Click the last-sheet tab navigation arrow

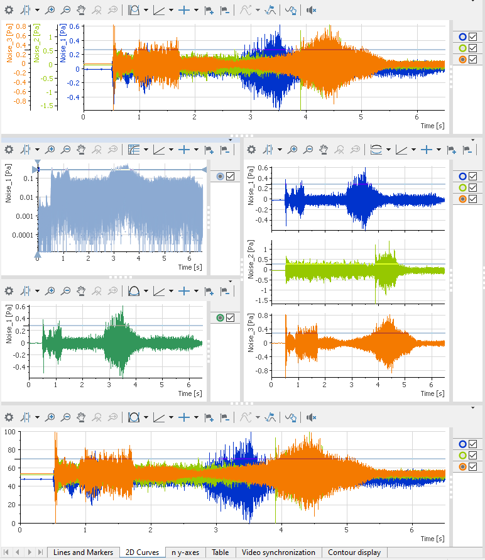[40, 552]
